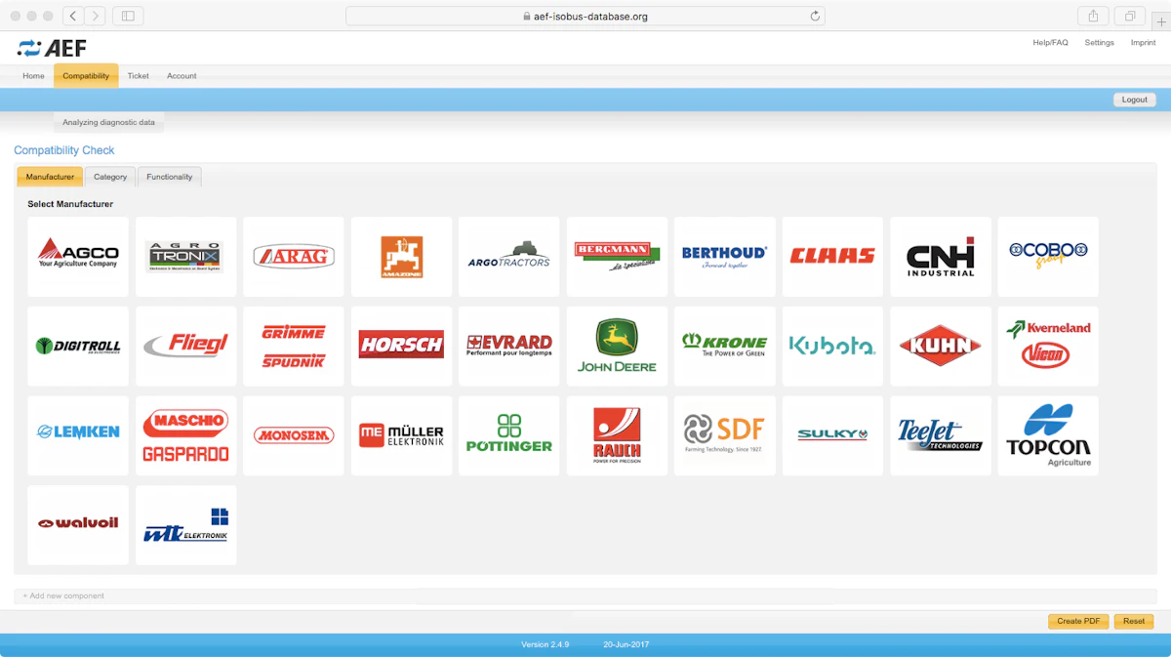Choose the Kubota manufacturer logo
Screen dimensions: 1171x657
coord(832,347)
